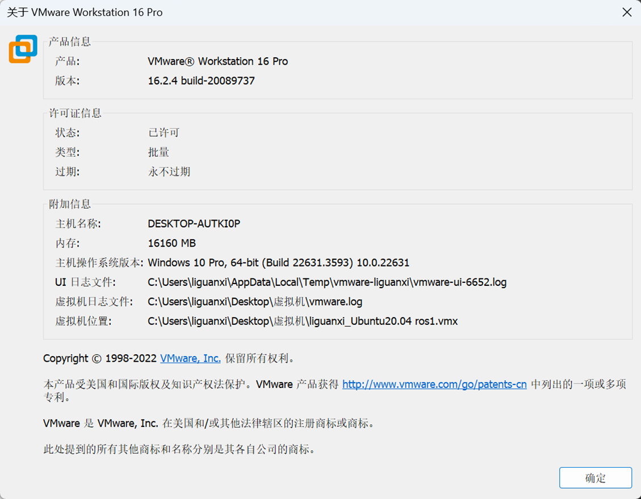Click license status value 已许可

click(164, 133)
